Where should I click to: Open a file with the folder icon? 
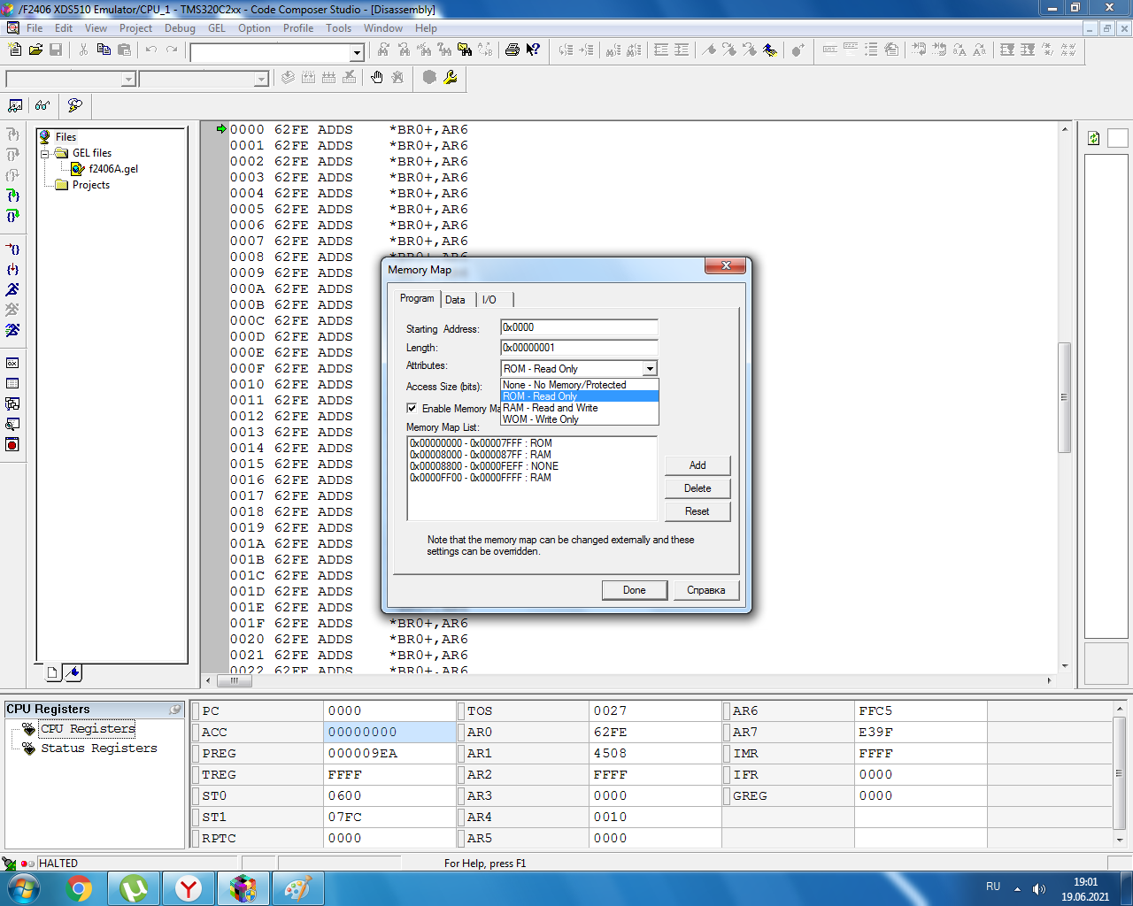coord(35,50)
